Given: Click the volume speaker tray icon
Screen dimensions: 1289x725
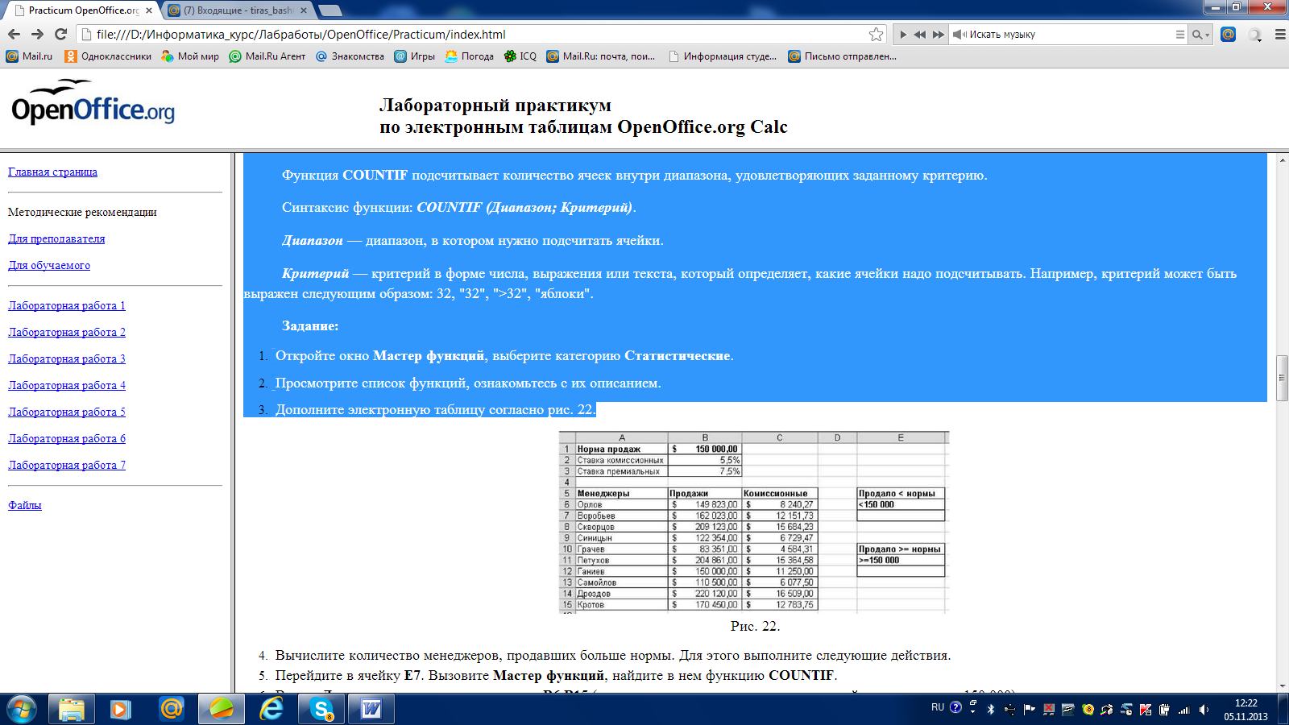Looking at the screenshot, I should point(1204,710).
